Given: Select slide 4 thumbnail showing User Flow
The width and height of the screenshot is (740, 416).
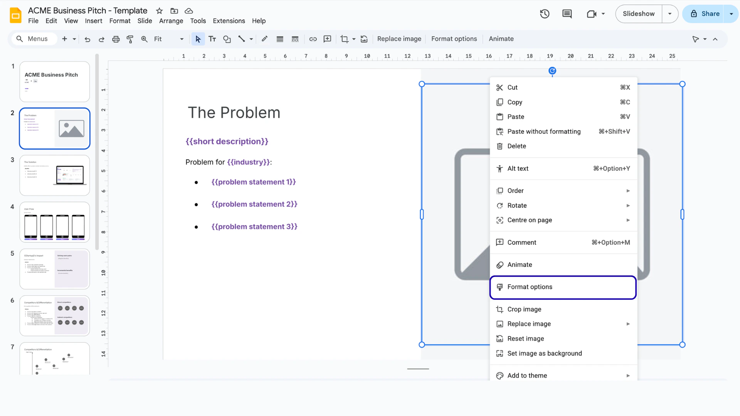Looking at the screenshot, I should point(54,222).
